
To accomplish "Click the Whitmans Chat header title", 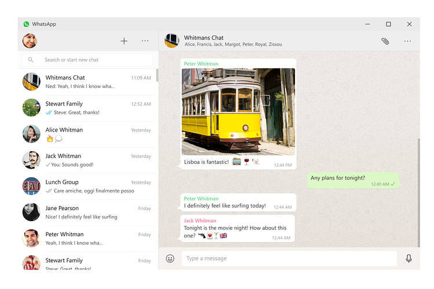I will pyautogui.click(x=204, y=38).
